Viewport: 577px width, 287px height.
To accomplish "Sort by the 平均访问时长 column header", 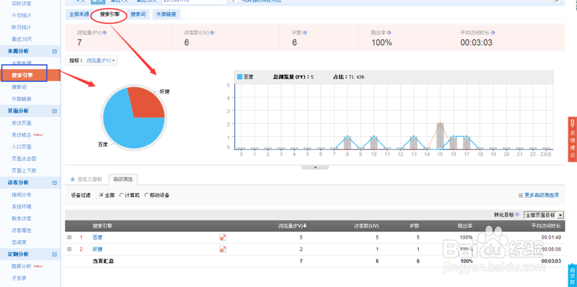I will click(546, 226).
